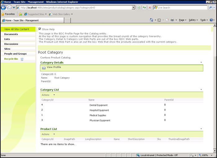
Task: Click the Home icon in command bar
Action: tap(152, 20)
